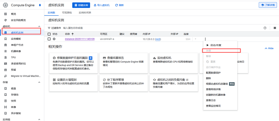Choose 根据此虚拟机创建组 menu entry
279x121 pixels.
(220, 84)
